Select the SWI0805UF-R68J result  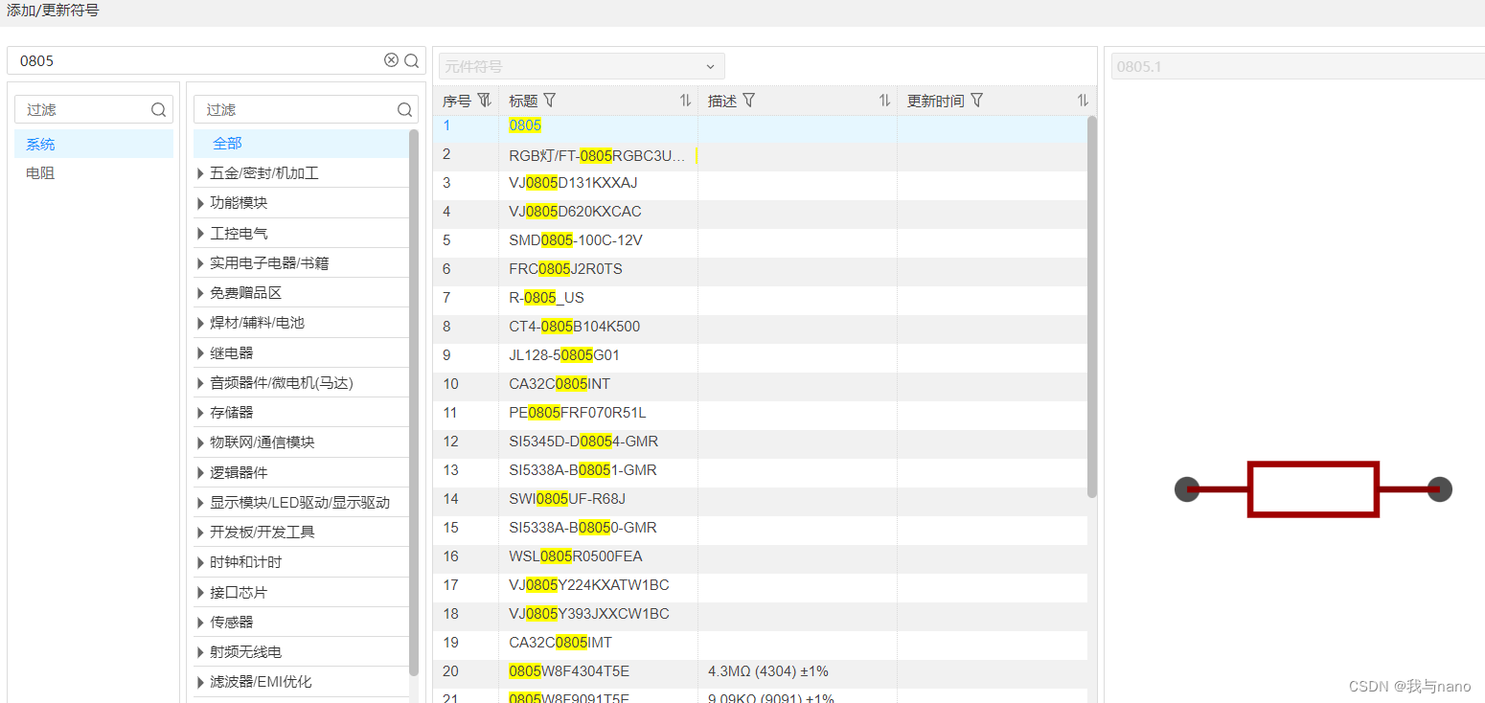point(760,502)
